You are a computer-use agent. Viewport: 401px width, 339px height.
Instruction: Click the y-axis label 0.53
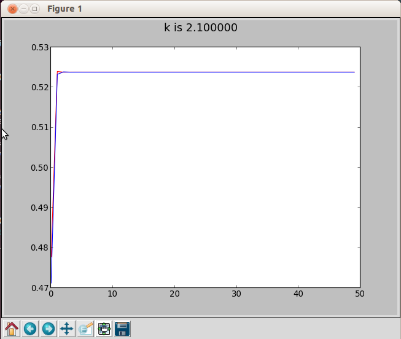click(40, 47)
